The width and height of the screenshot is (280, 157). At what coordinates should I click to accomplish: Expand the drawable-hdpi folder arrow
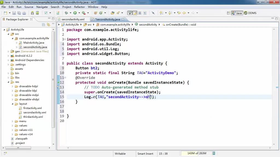[x=13, y=86]
